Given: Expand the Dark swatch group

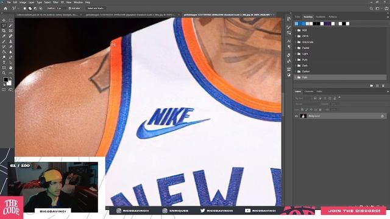Looking at the screenshot, I should (x=296, y=66).
